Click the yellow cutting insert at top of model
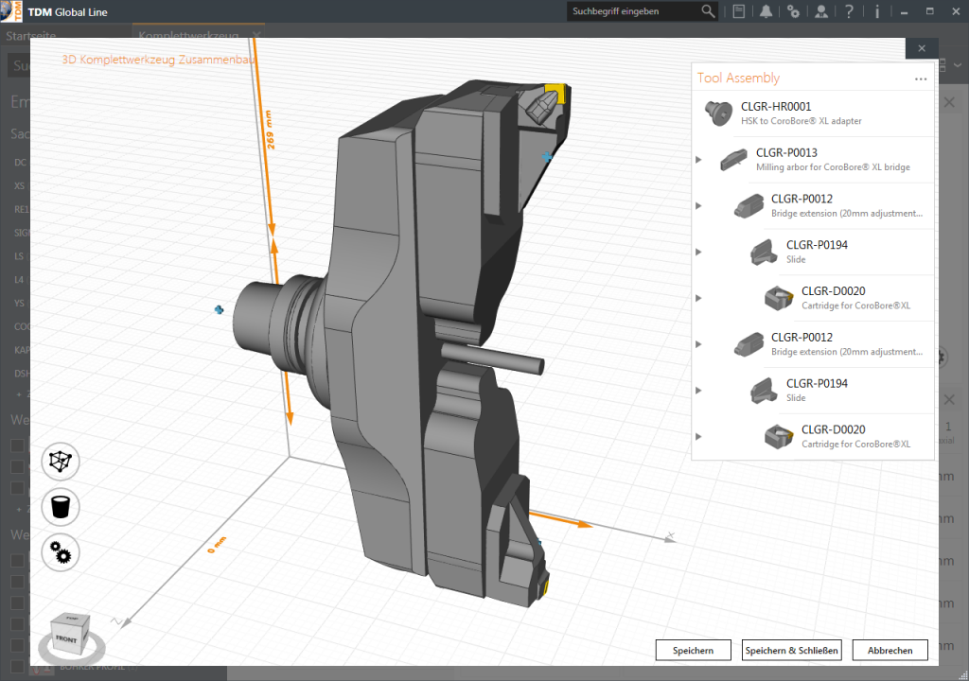969x681 pixels. click(x=555, y=94)
